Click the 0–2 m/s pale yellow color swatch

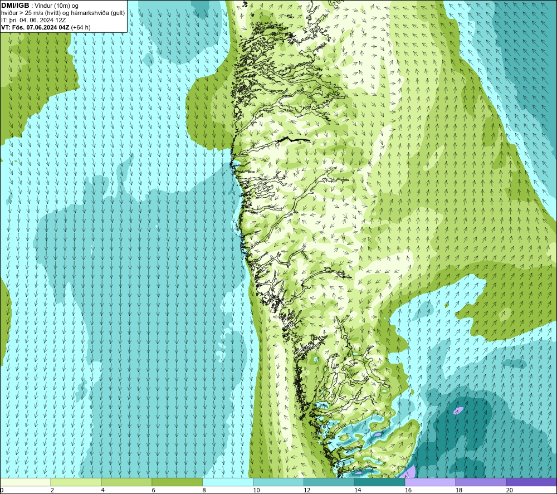click(x=26, y=482)
